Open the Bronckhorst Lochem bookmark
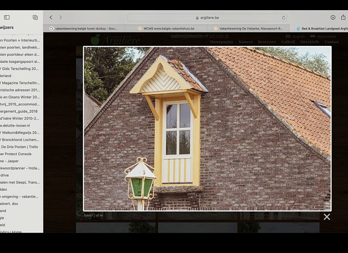348x253 pixels. 20,139
